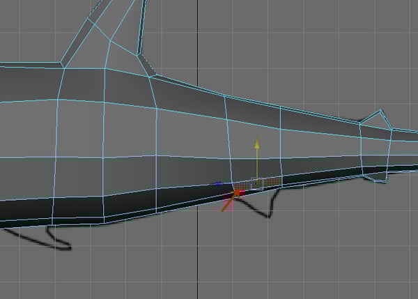Screen dimensions: 418x299
Task: Select the orange-highlighted face on fish underside
Action: [258, 183]
